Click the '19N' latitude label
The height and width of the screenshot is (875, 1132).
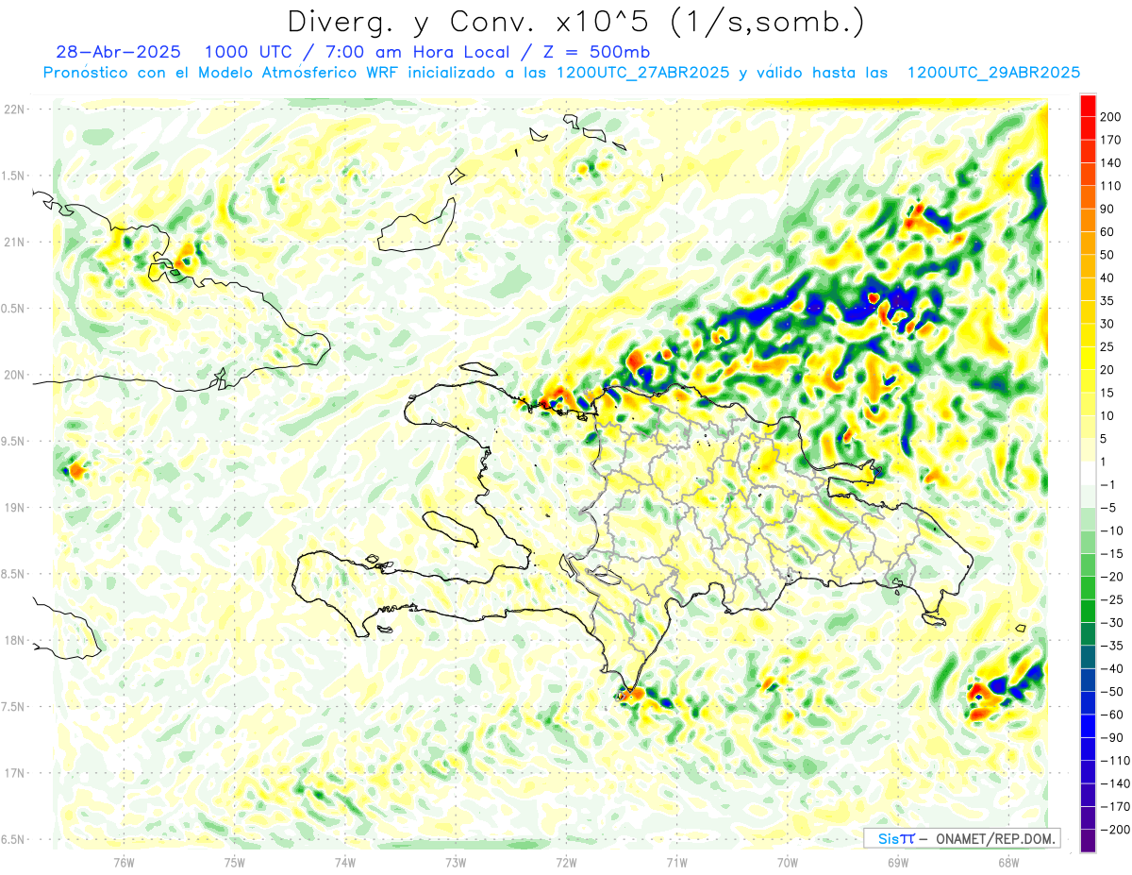pos(14,508)
